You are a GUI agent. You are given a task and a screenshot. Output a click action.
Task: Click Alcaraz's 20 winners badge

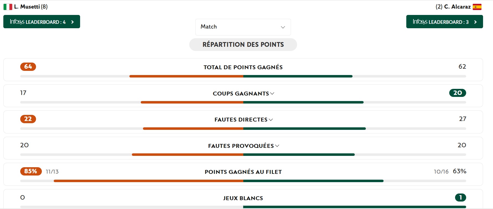[x=458, y=93]
